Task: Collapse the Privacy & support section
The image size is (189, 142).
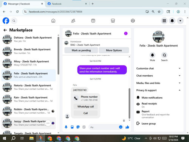Action: (x=158, y=90)
